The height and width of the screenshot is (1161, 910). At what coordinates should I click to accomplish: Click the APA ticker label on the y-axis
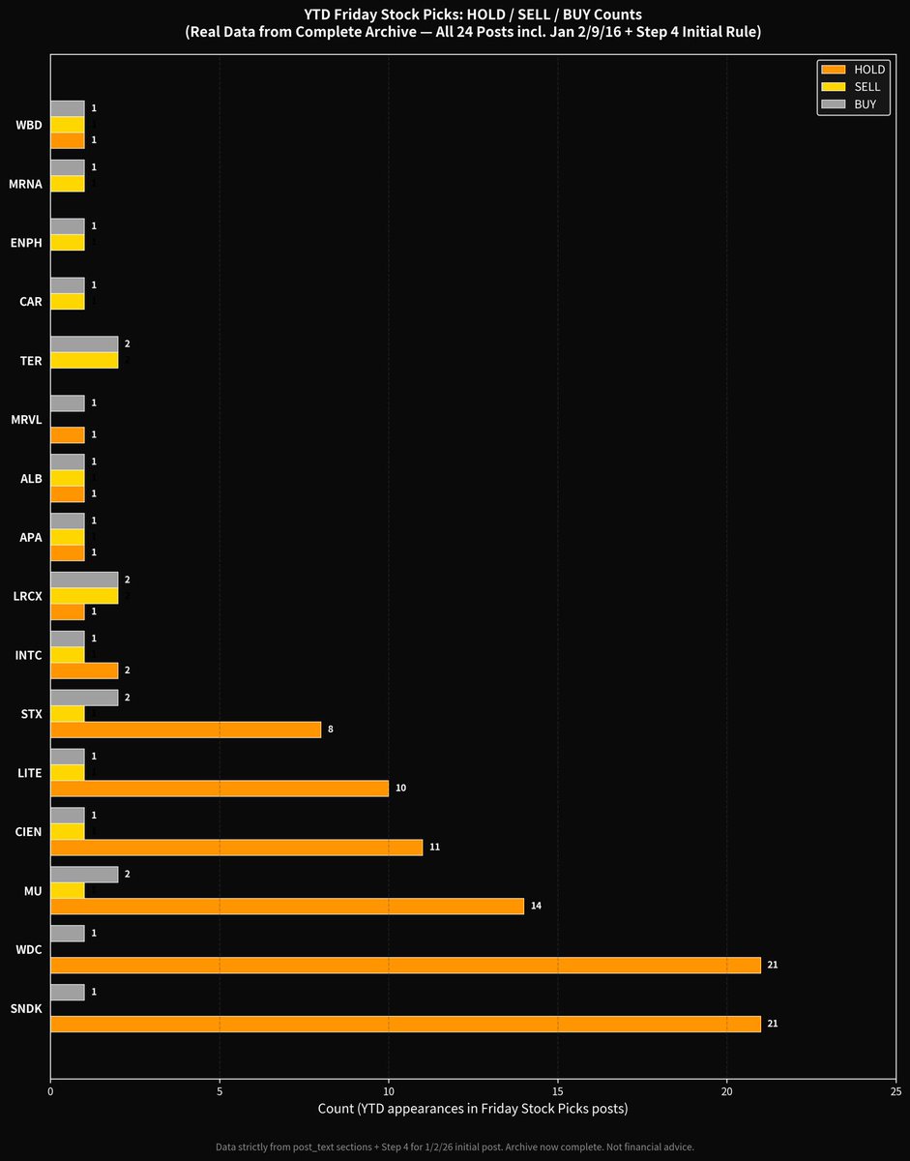(x=32, y=537)
